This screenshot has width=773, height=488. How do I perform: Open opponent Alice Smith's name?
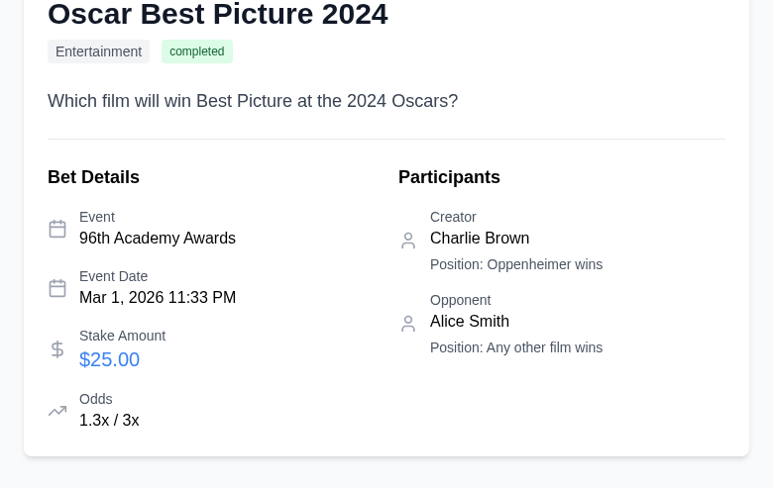coord(470,322)
